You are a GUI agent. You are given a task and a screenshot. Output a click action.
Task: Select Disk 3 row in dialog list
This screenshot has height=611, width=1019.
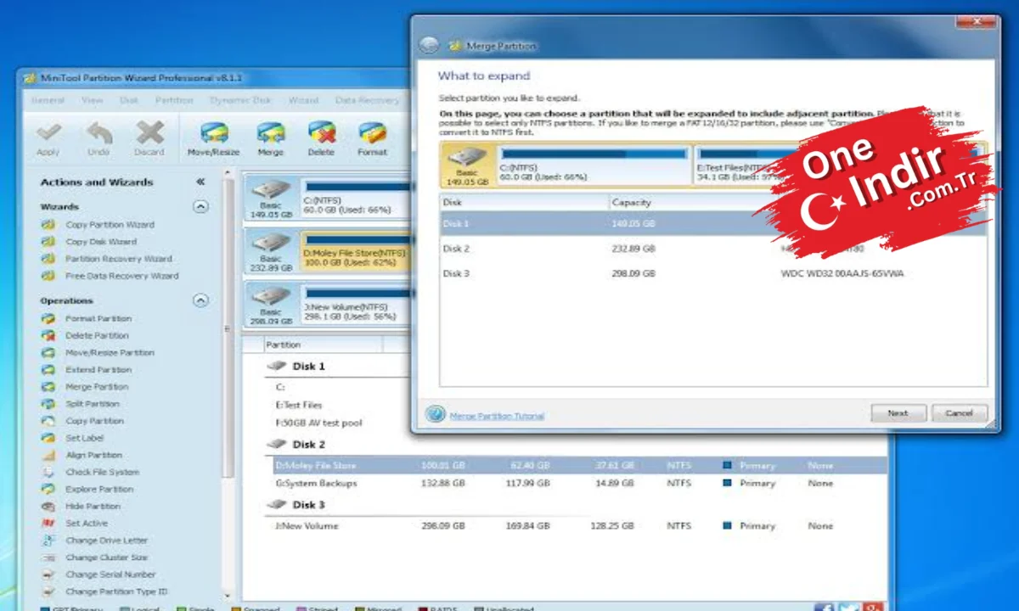pyautogui.click(x=713, y=274)
